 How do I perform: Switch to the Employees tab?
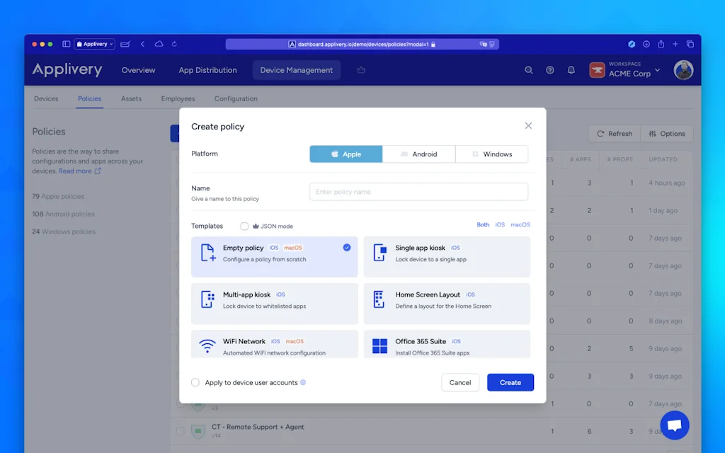tap(178, 99)
